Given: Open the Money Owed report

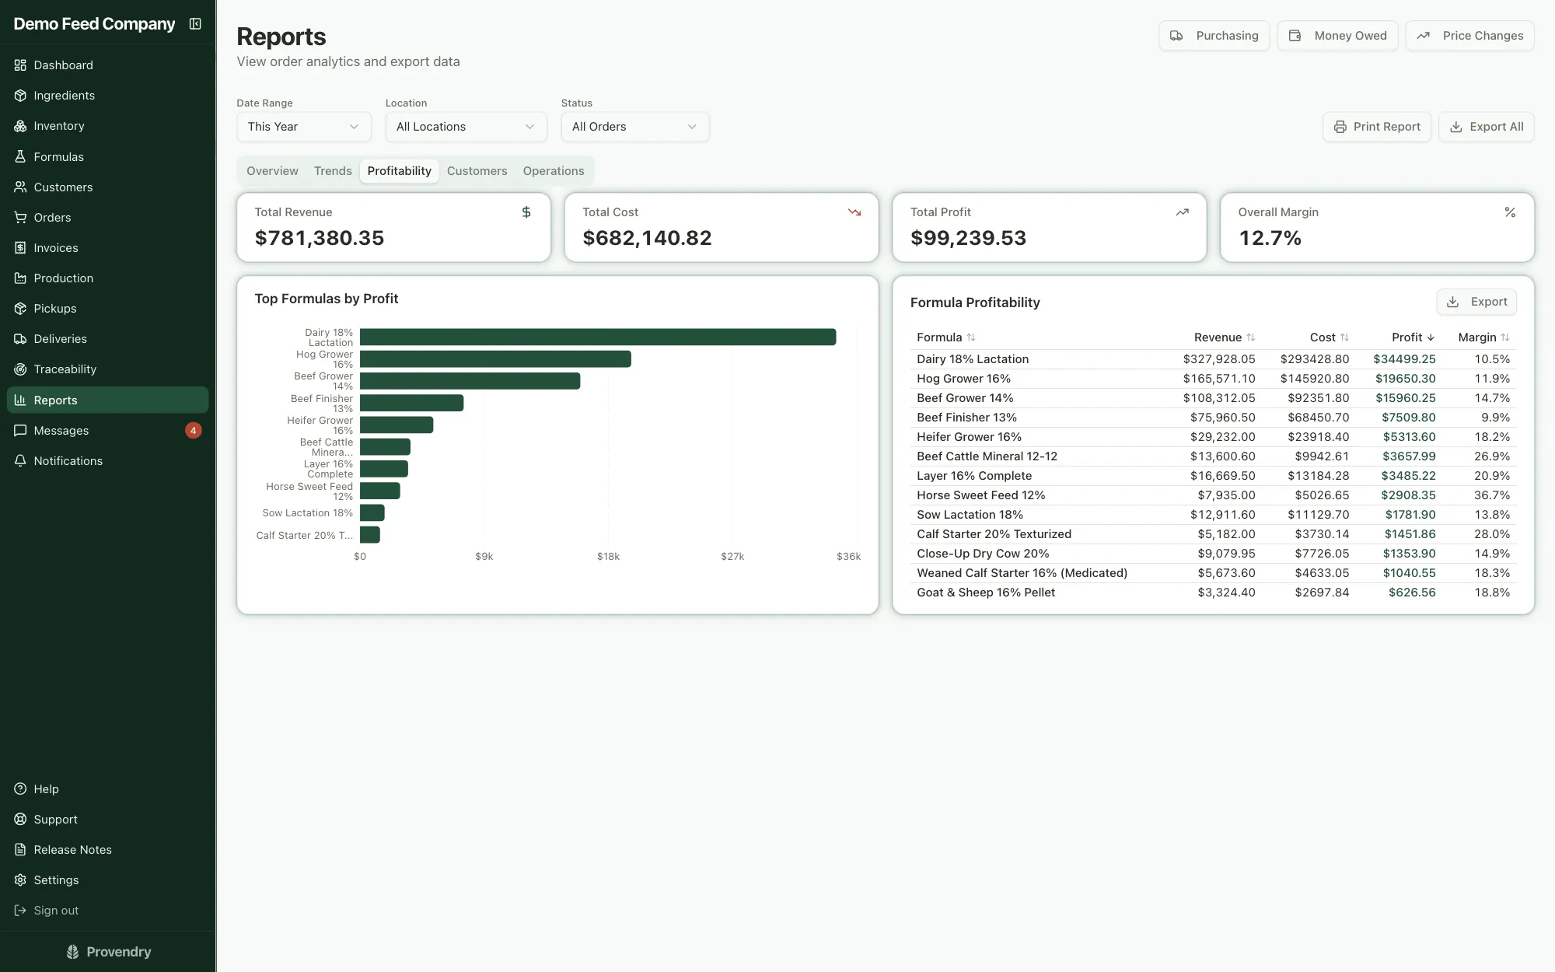Looking at the screenshot, I should [x=1337, y=36].
